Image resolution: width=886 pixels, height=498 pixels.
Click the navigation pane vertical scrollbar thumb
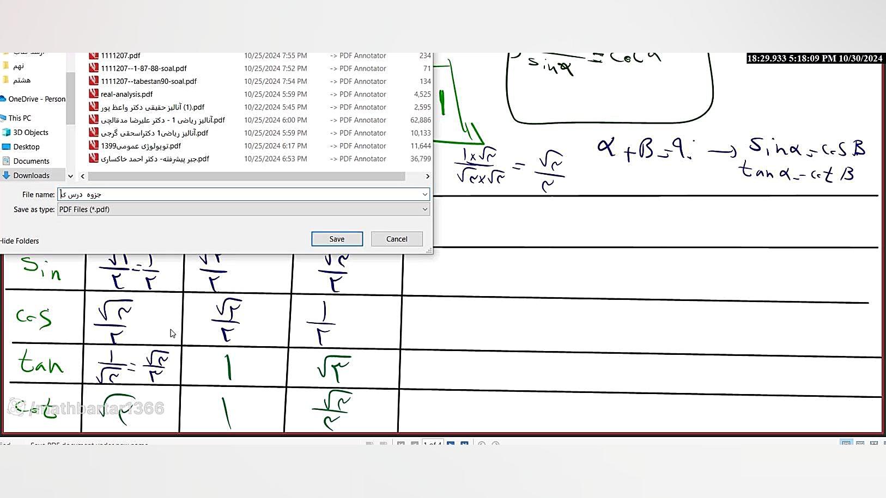click(x=70, y=98)
